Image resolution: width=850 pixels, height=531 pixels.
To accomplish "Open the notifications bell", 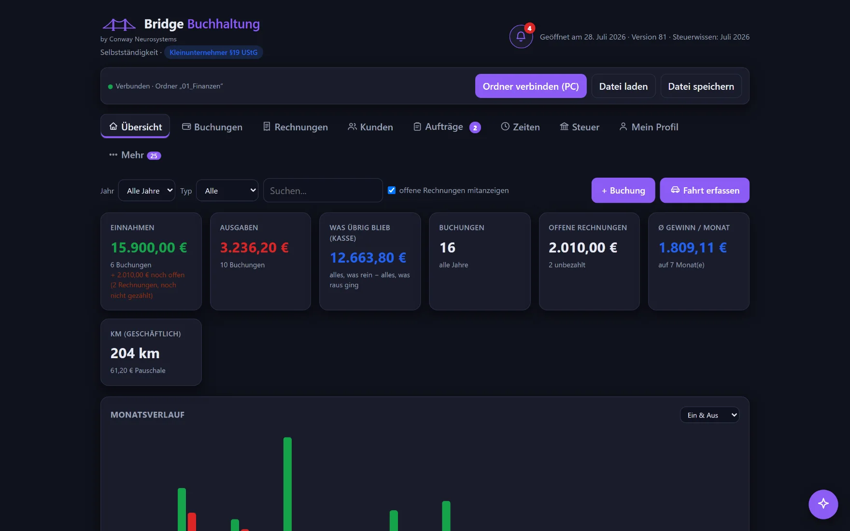I will click(521, 37).
